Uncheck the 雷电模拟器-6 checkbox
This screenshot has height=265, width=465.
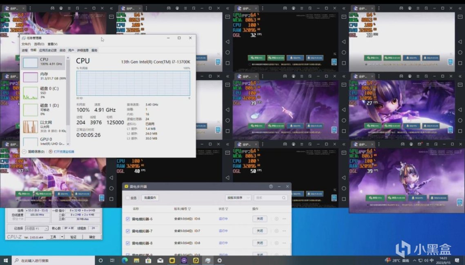[128, 219]
